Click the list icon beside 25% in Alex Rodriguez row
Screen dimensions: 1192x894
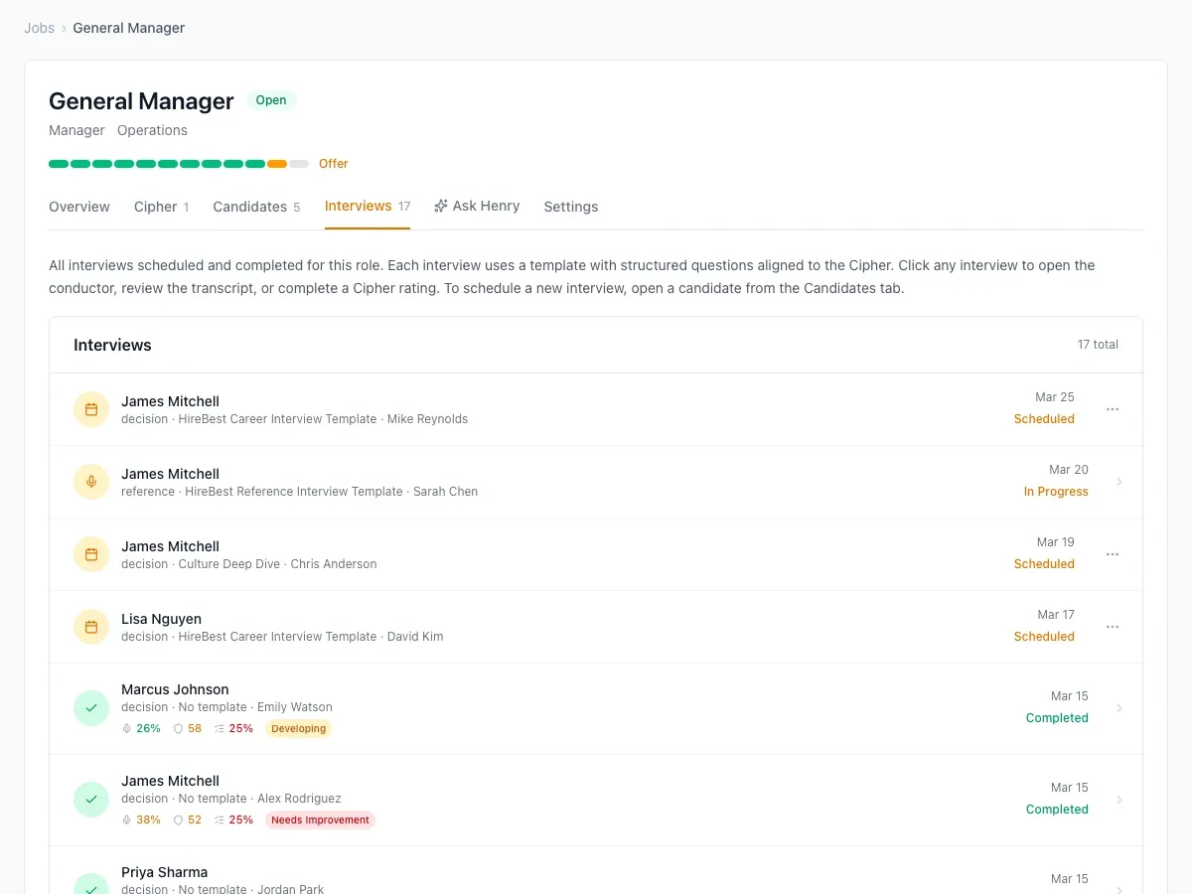tap(220, 819)
